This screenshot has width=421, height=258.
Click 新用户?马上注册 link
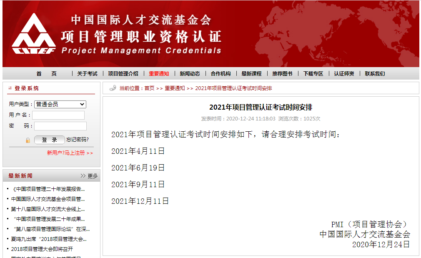coord(70,153)
